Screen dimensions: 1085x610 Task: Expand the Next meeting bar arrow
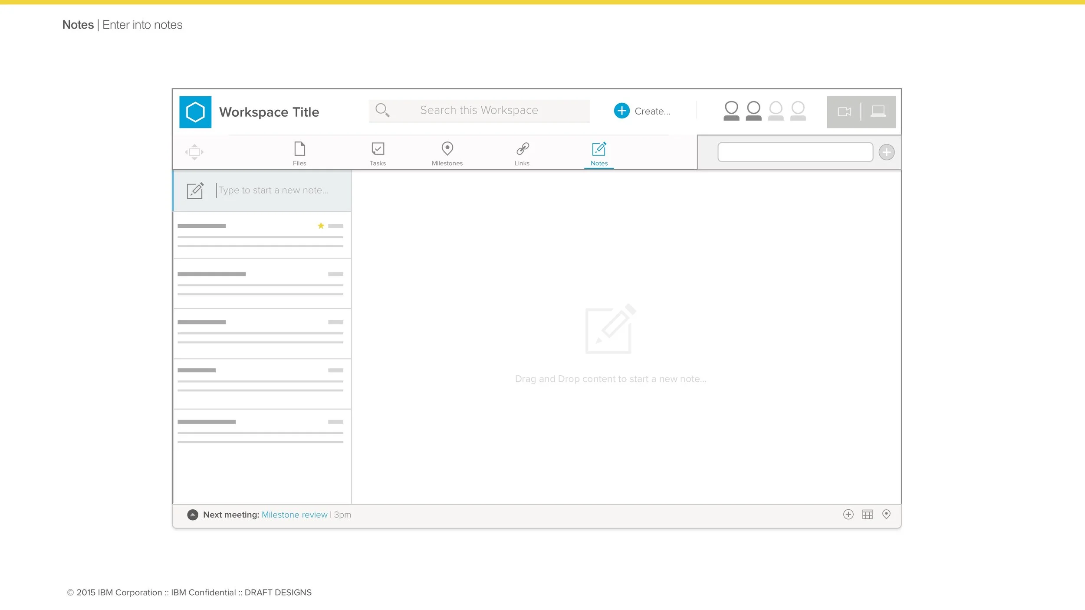tap(193, 515)
